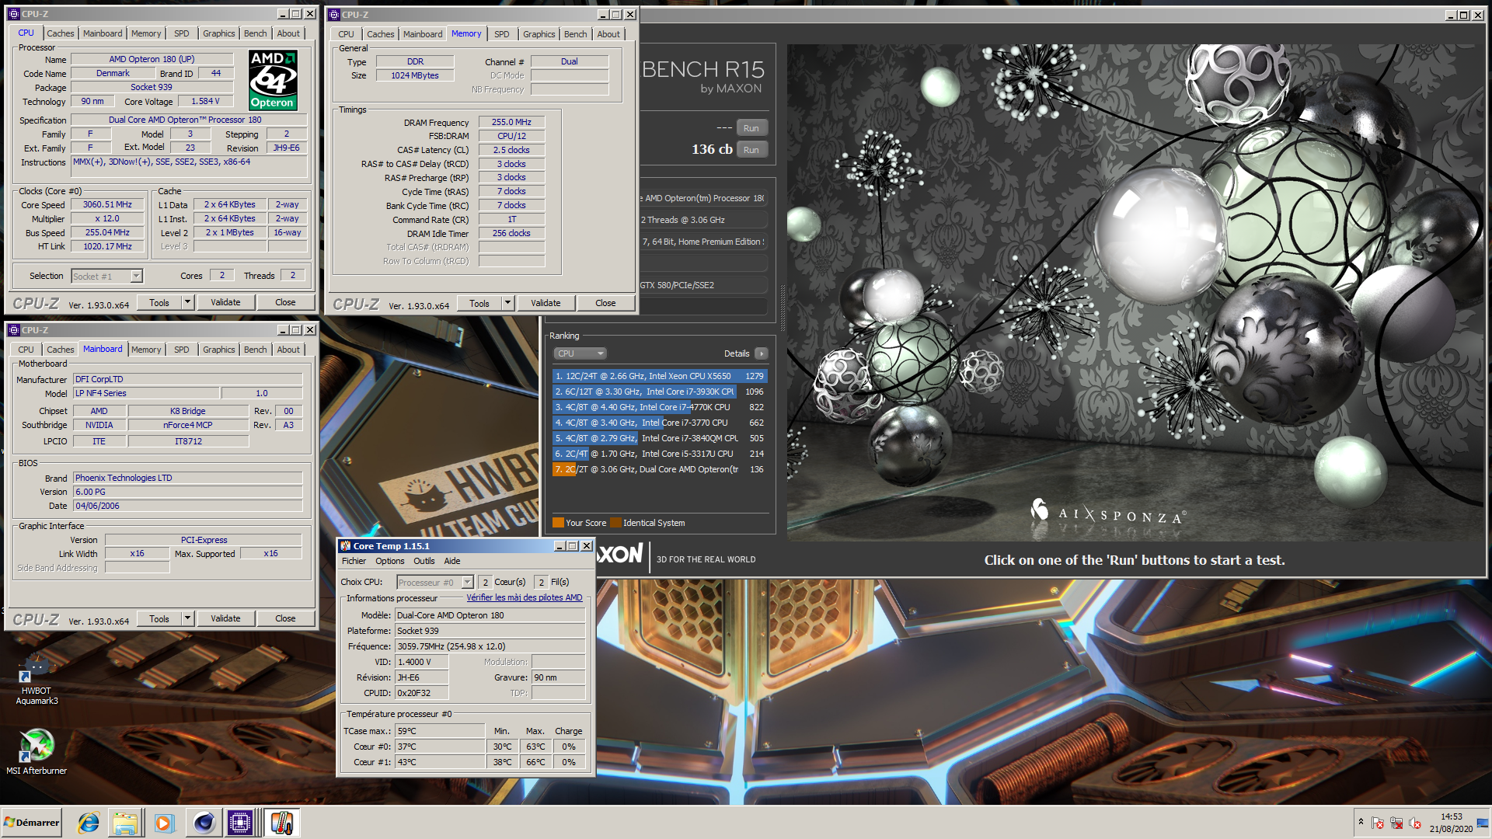
Task: Expand Tools arrow in CPU-Z Mainboard window
Action: [x=187, y=618]
